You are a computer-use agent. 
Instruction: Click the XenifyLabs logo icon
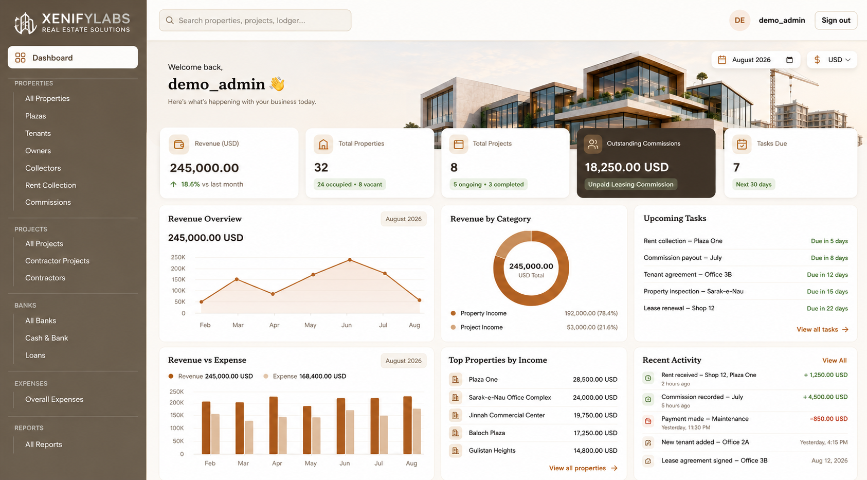(25, 23)
